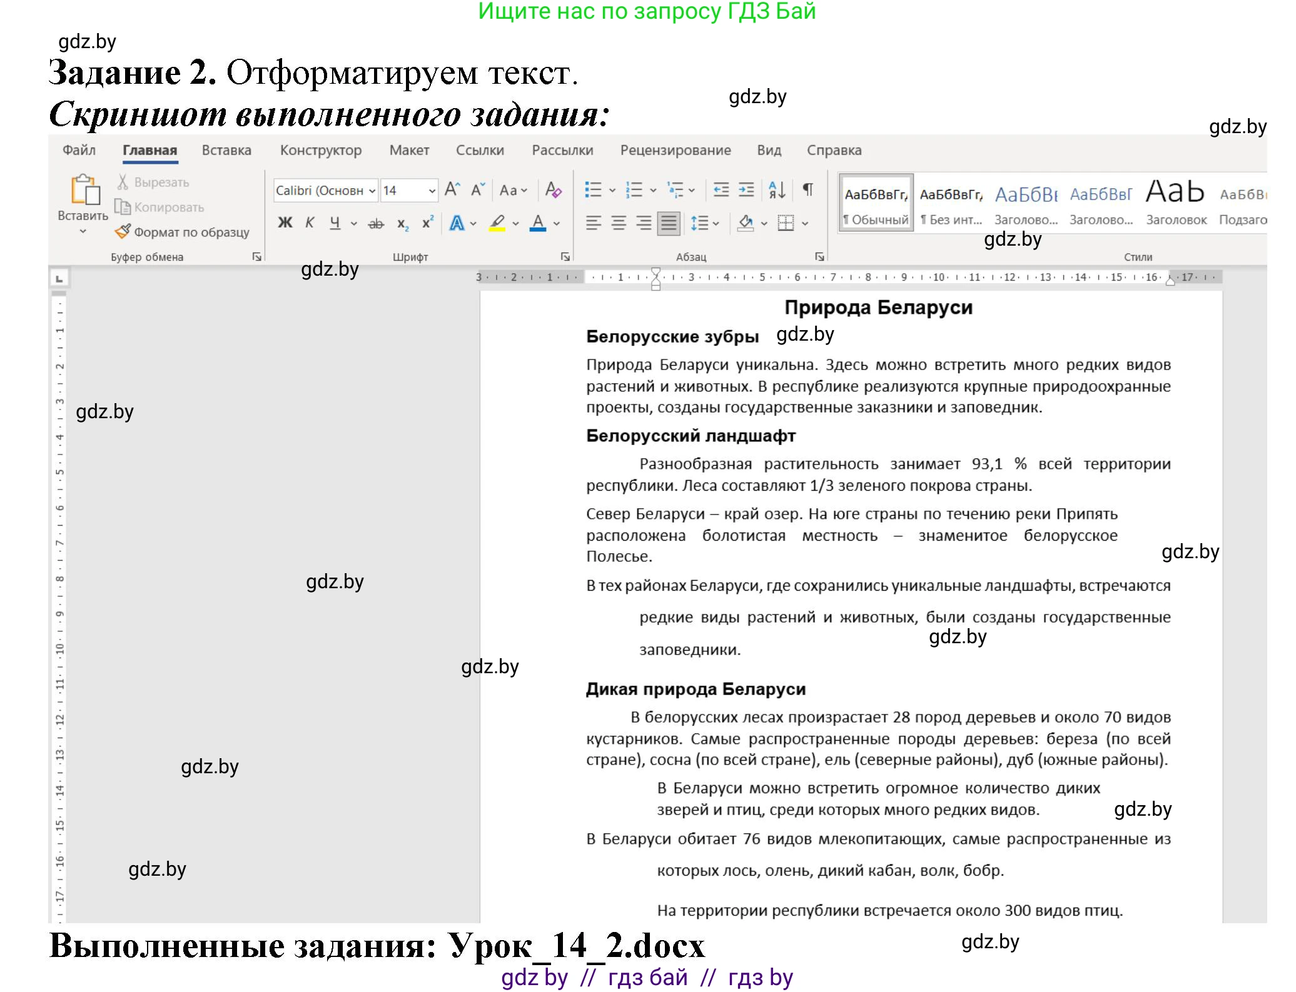Switch to Вид tab

coord(769,150)
